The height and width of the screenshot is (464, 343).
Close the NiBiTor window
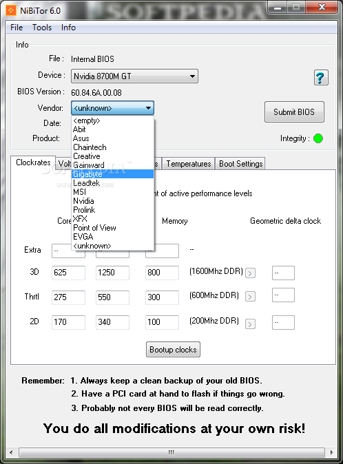pos(322,8)
